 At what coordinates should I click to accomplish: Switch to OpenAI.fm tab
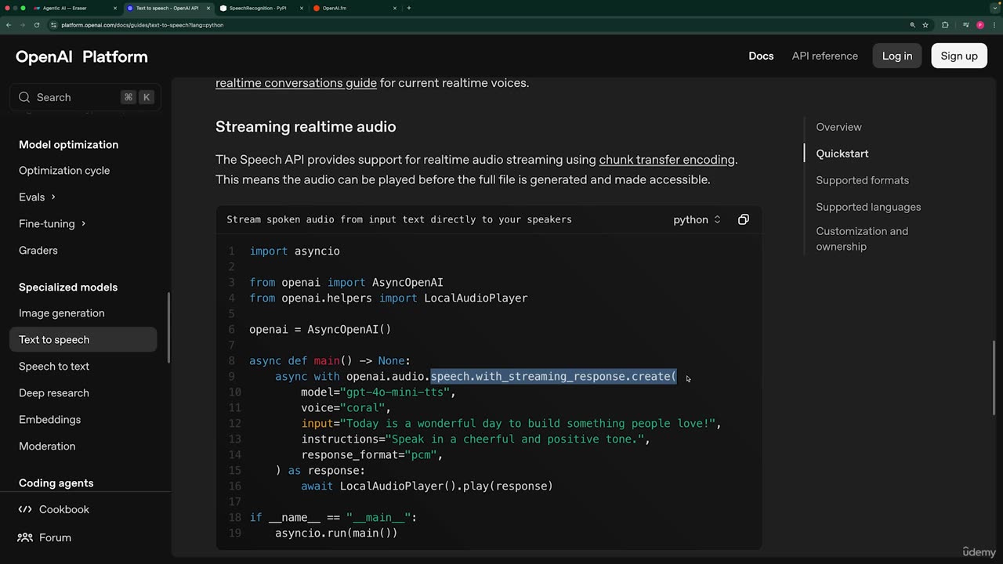[355, 8]
